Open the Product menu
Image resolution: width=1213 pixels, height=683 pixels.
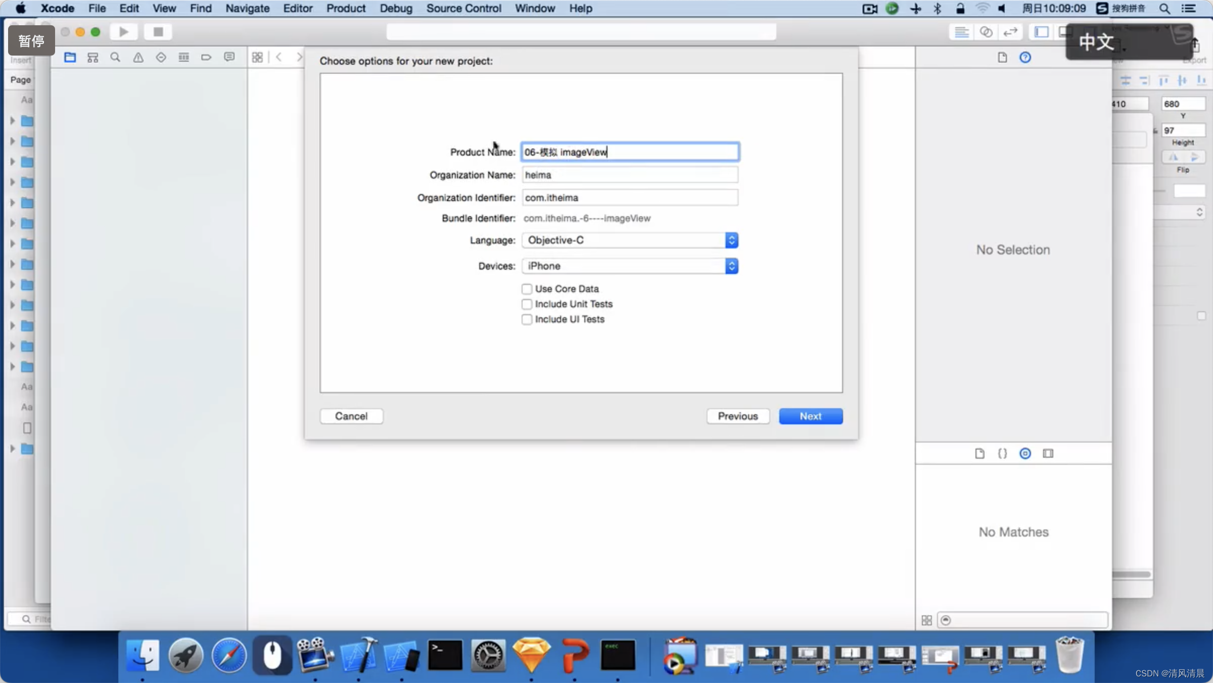346,8
